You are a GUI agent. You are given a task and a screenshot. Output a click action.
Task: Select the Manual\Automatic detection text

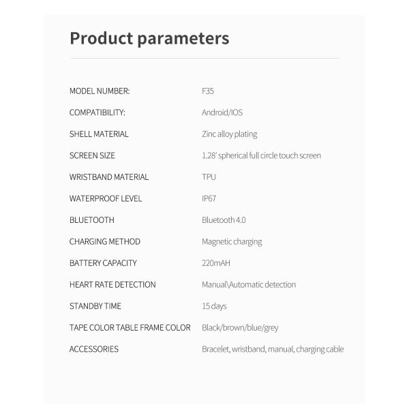coord(249,284)
